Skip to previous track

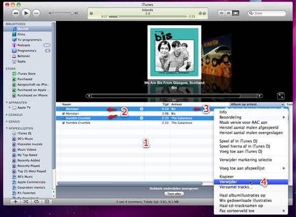[16, 13]
